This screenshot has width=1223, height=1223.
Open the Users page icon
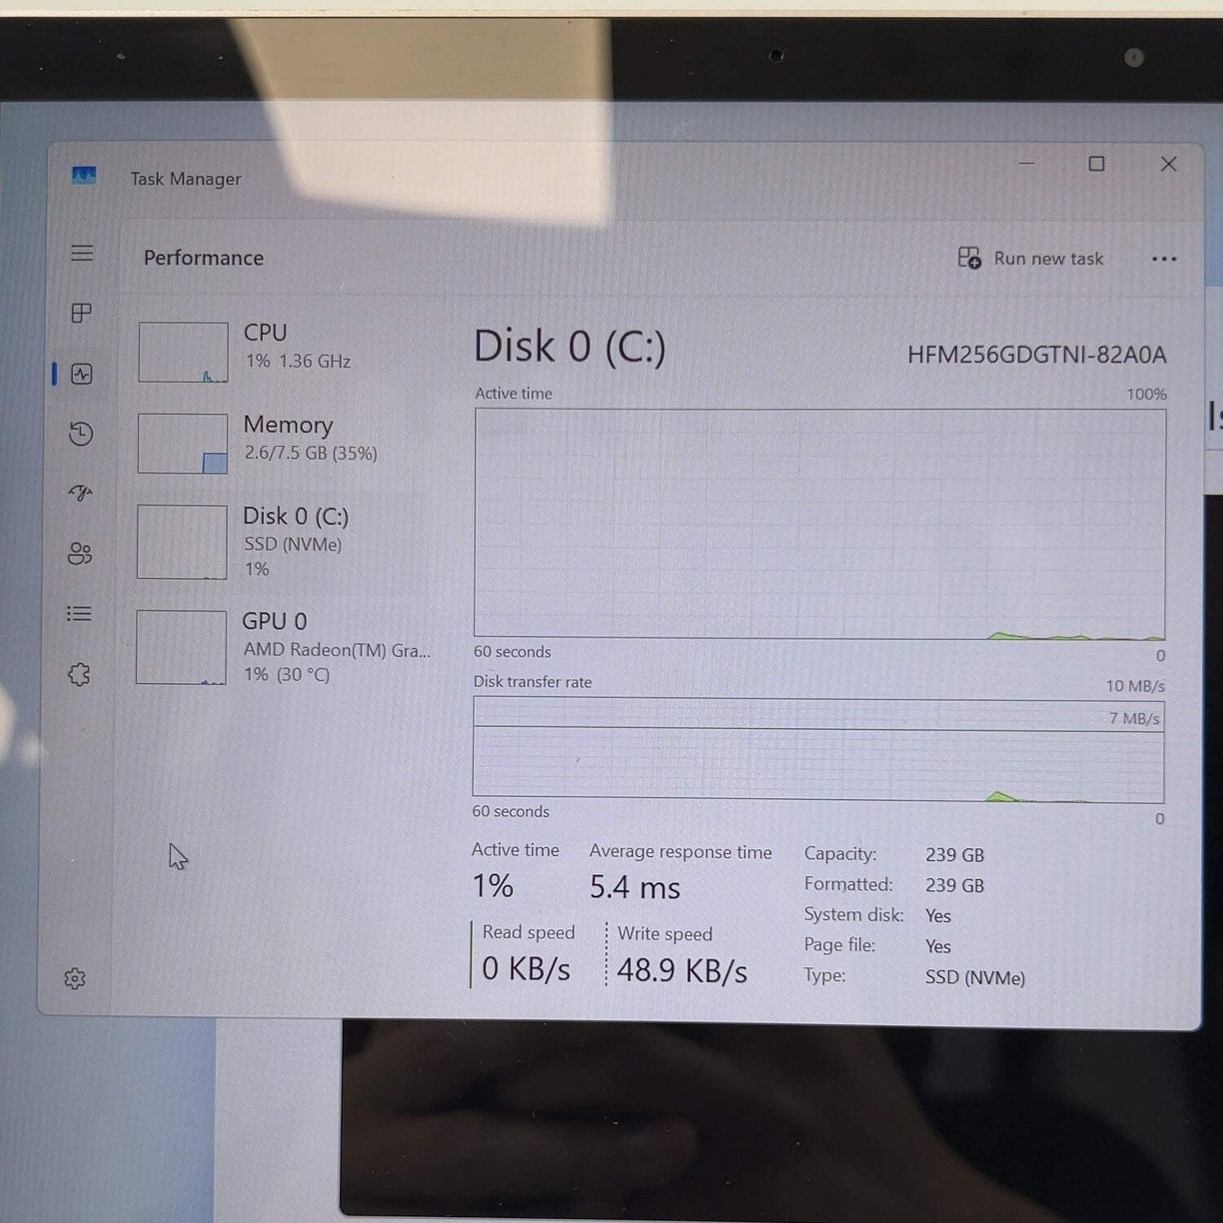tap(80, 554)
